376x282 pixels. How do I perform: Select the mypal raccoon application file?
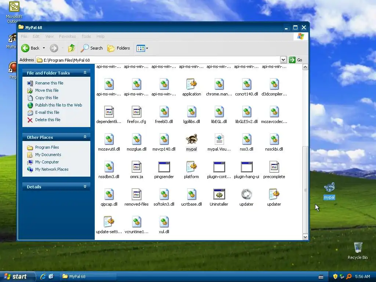pyautogui.click(x=191, y=143)
